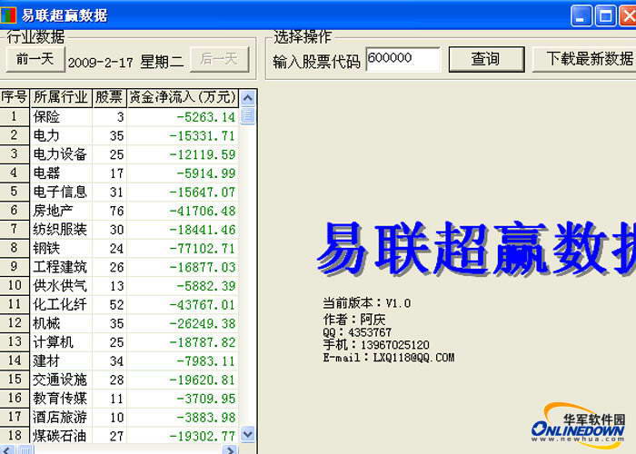The image size is (636, 454).
Task: Click the E-mail LXQ118@QQ.COM text
Action: pos(389,358)
